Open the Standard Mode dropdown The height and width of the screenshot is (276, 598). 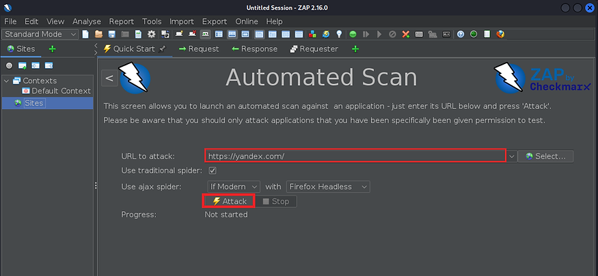(x=40, y=34)
